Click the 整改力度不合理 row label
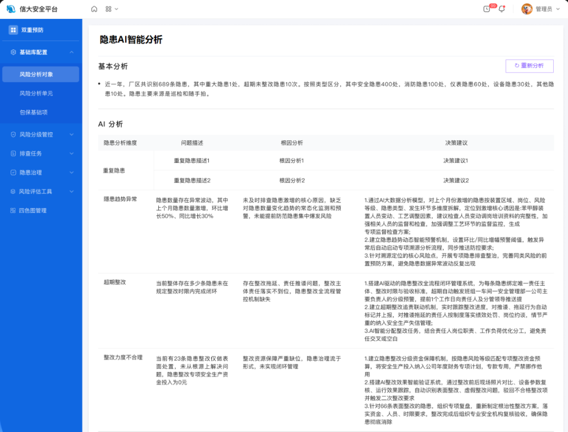 coord(123,357)
